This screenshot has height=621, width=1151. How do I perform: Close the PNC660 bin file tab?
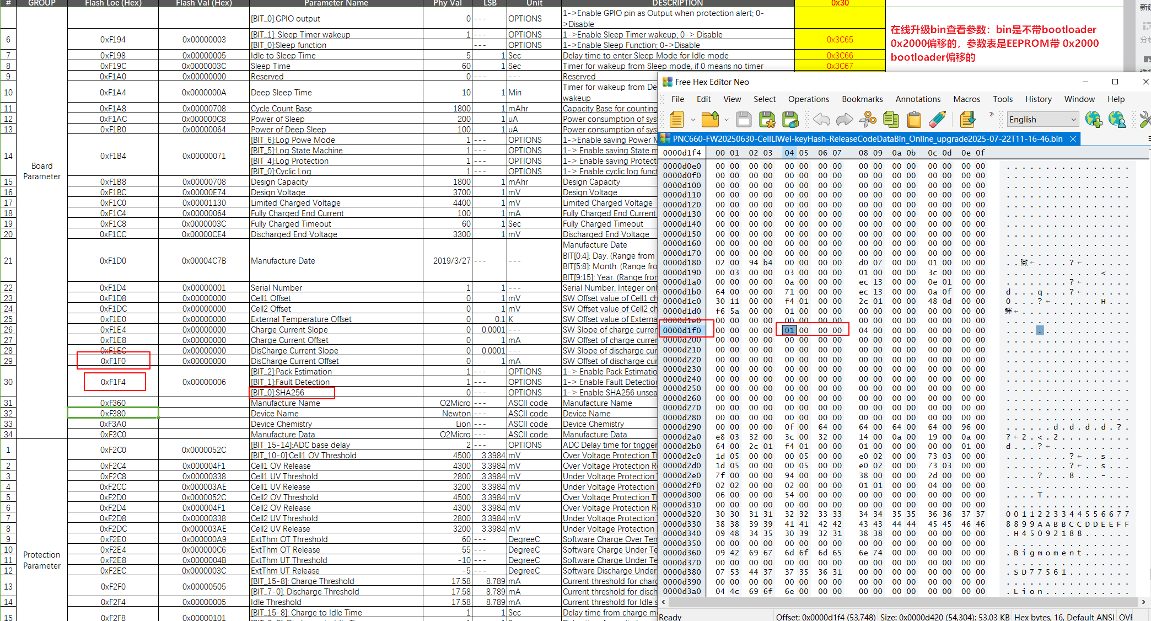click(x=1073, y=139)
